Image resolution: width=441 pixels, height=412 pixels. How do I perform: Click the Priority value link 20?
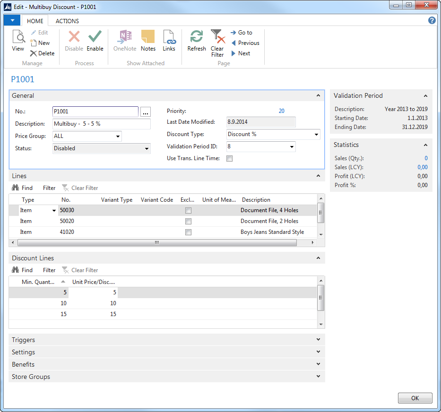click(281, 111)
